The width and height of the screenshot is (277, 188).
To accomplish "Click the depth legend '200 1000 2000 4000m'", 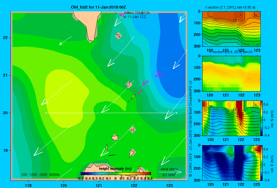I will click(40, 175).
